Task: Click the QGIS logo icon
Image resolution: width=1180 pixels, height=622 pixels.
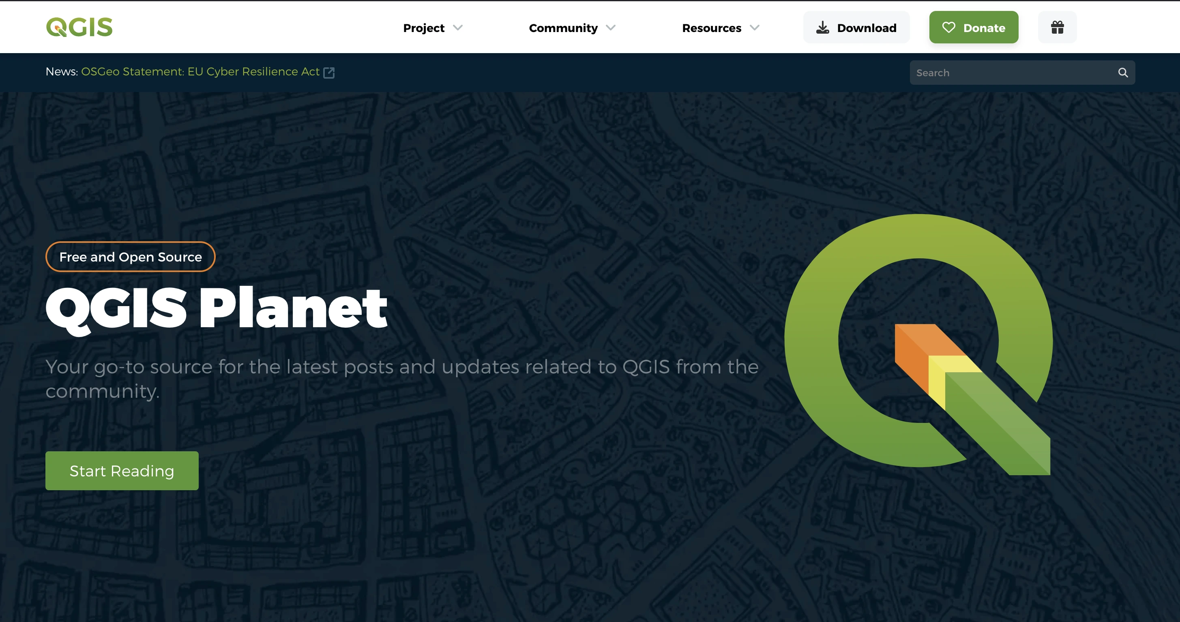Action: coord(78,27)
